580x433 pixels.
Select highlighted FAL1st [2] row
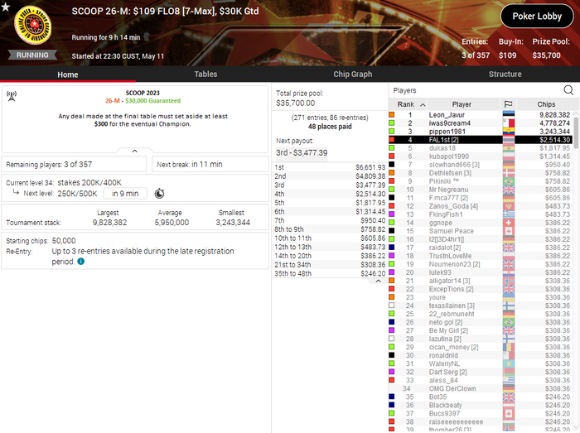pyautogui.click(x=480, y=140)
